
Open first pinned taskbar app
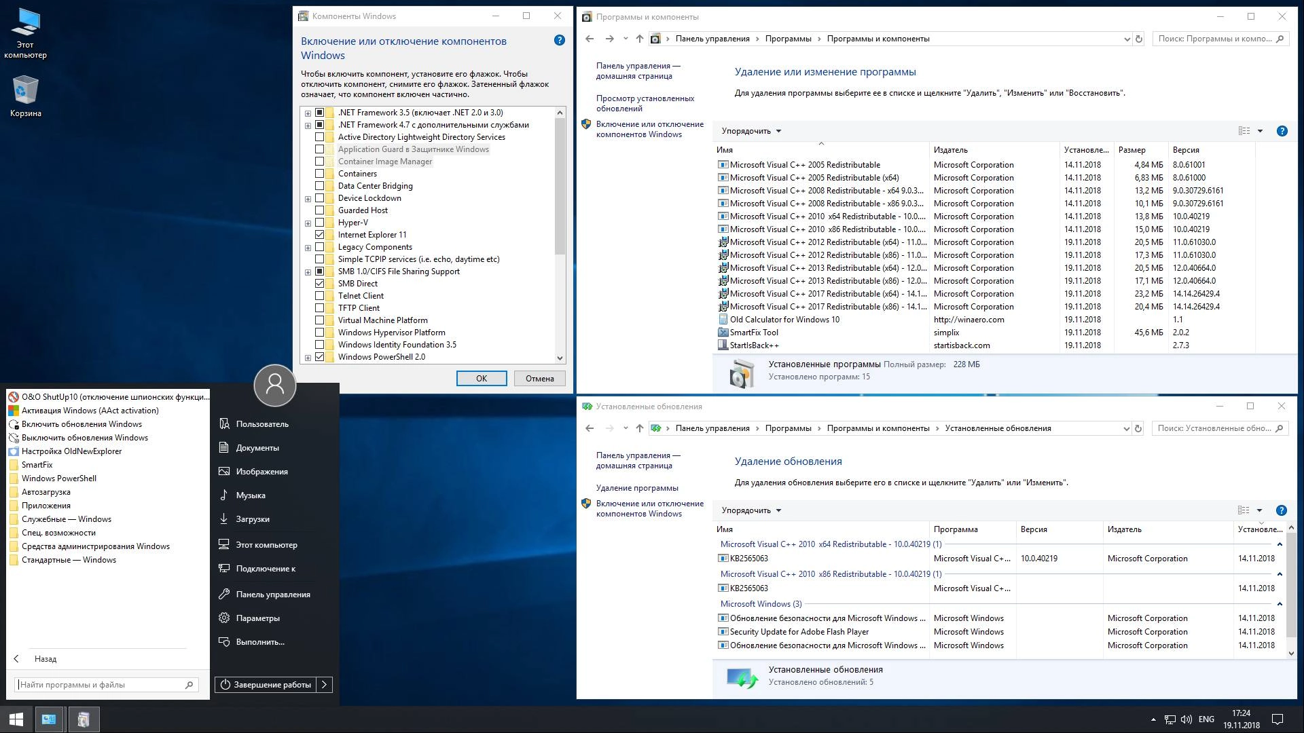(49, 719)
